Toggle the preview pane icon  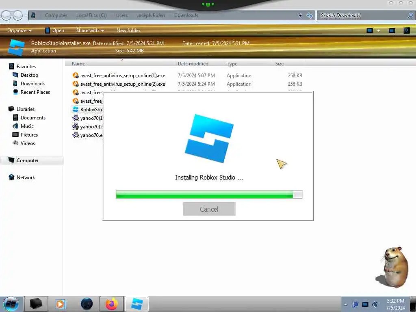coord(392,30)
